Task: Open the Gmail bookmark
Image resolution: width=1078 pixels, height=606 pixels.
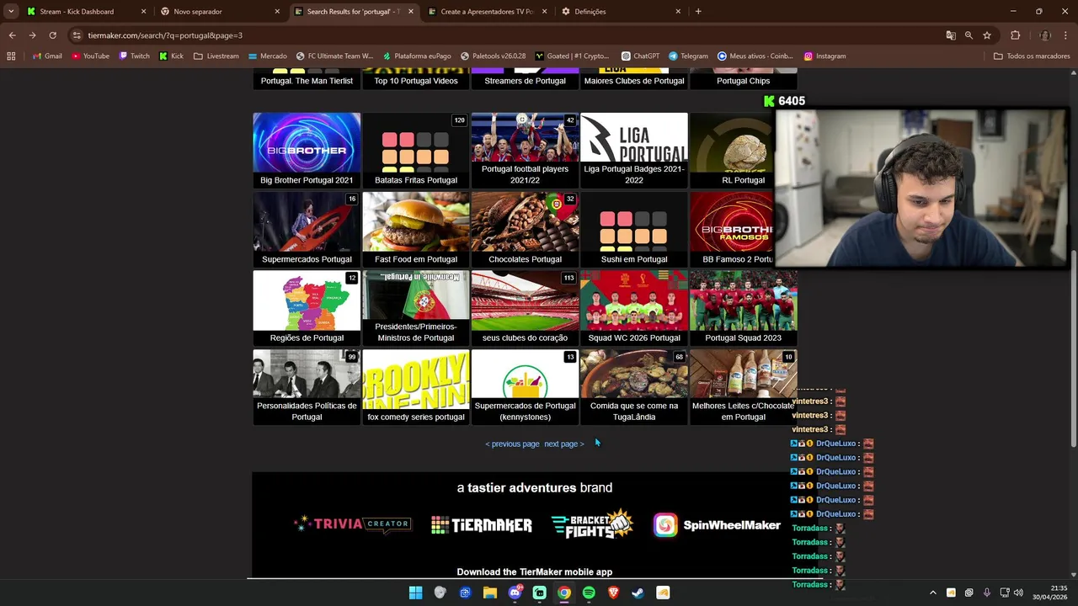Action: 46,56
